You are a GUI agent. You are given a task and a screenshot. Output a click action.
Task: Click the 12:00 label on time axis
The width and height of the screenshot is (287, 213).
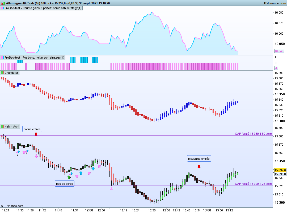pos(89,210)
